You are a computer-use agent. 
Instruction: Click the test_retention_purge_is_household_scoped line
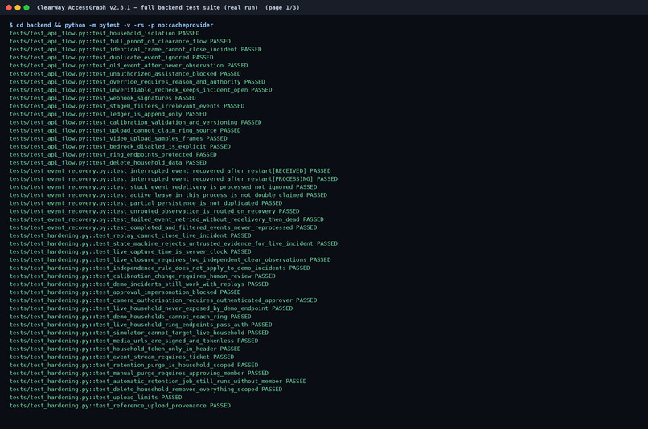[134, 365]
